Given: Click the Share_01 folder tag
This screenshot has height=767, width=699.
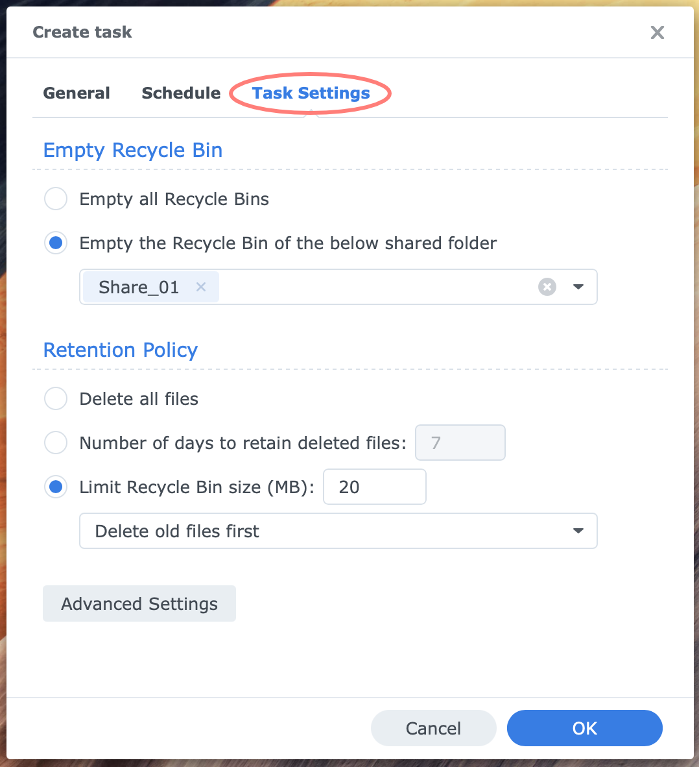Looking at the screenshot, I should point(138,287).
